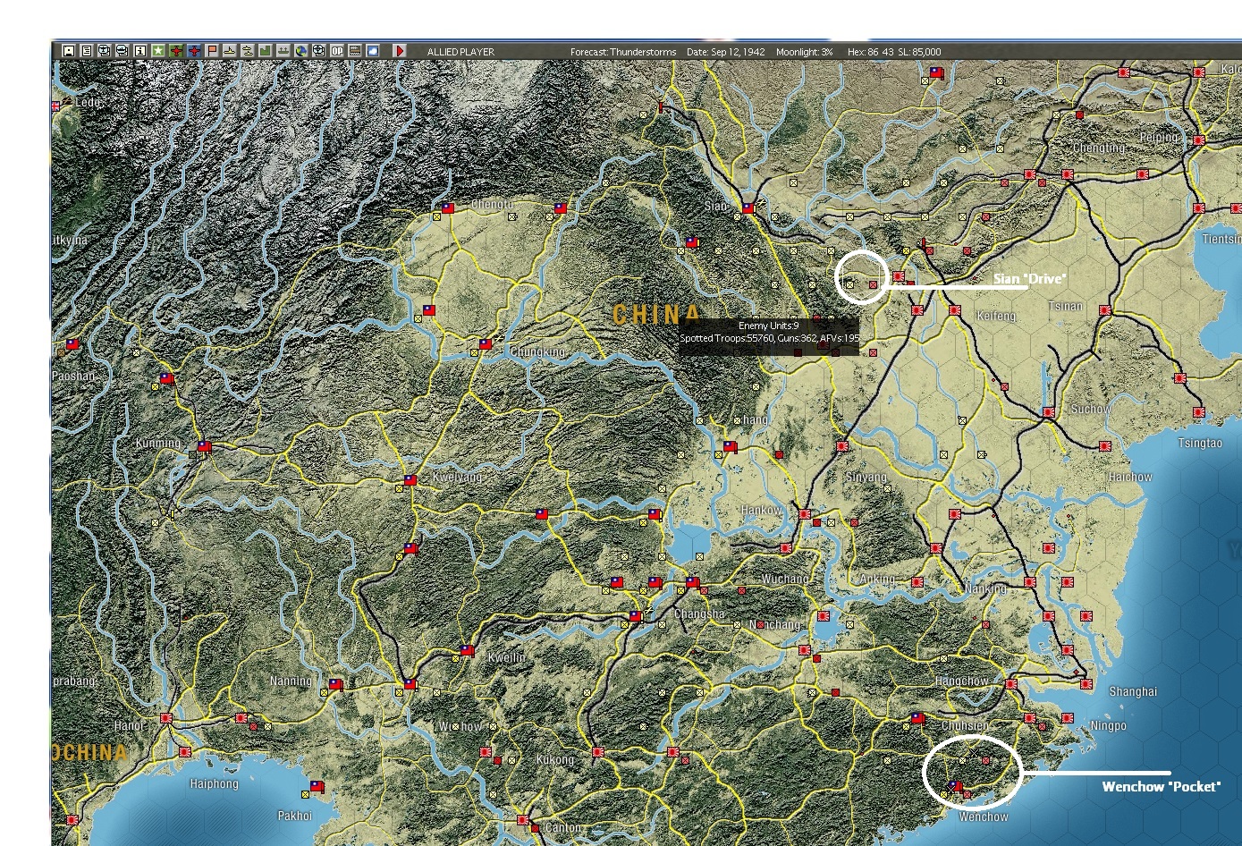This screenshot has width=1242, height=846.
Task: Select the Japanese base at Suchow
Action: pyautogui.click(x=1049, y=413)
